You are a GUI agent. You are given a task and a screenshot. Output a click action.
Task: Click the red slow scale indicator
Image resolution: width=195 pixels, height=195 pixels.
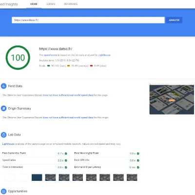(x=91, y=66)
